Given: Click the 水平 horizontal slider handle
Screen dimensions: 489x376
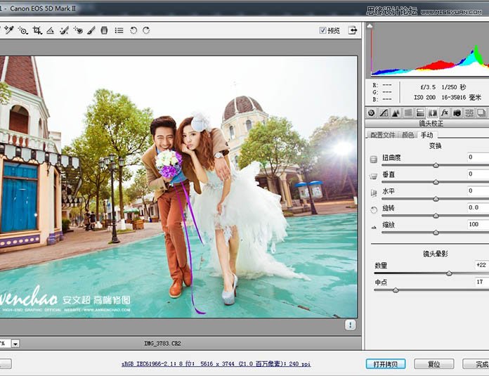Looking at the screenshot, I should click(x=436, y=199).
